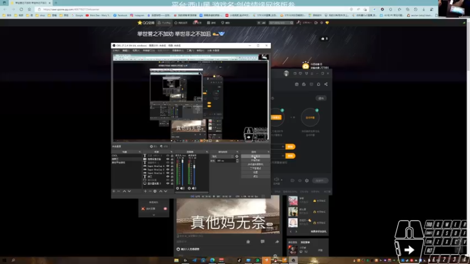470x264 pixels.
Task: Open the 个人中心 tab in QQ空间 navigation
Action: [x=164, y=23]
